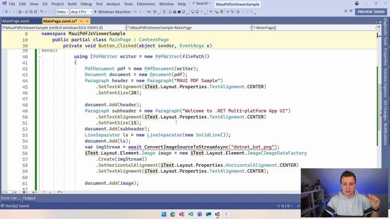Open the View menu
The height and width of the screenshot is (219, 390).
34,4
